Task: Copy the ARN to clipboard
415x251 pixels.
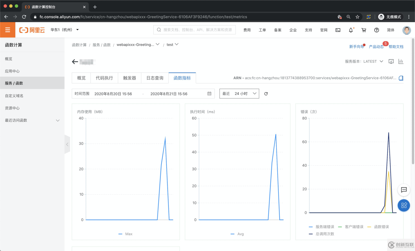Action: click(x=401, y=78)
